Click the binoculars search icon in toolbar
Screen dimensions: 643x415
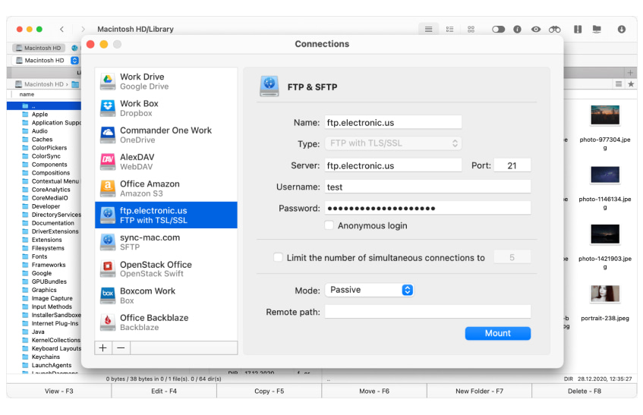tap(555, 29)
